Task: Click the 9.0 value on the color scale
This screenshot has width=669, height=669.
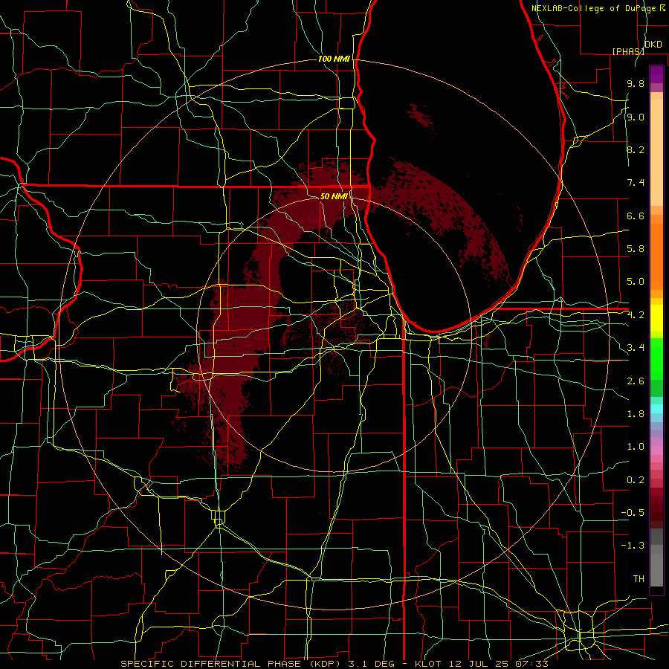Action: 636,117
